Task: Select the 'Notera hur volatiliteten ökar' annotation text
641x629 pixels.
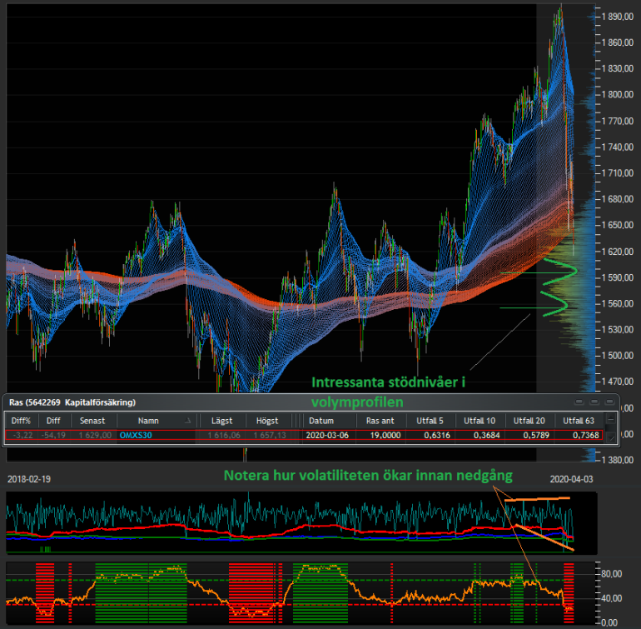Action: coord(368,476)
